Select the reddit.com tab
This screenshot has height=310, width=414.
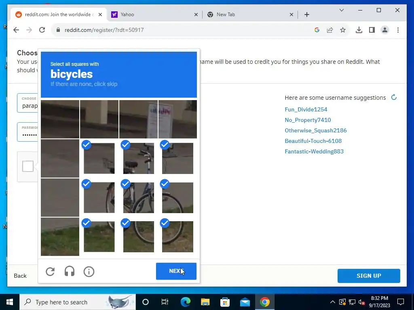(x=58, y=15)
